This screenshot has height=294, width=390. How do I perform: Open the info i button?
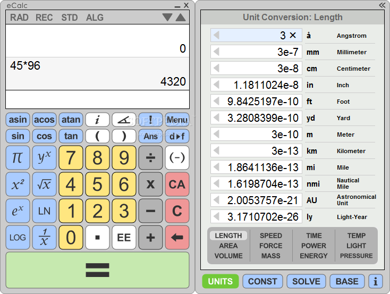[376, 281]
